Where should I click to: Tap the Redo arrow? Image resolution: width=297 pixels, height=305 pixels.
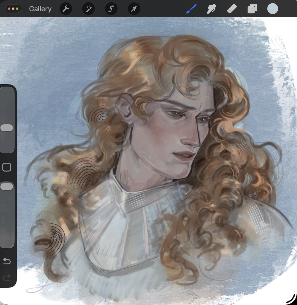click(x=7, y=278)
